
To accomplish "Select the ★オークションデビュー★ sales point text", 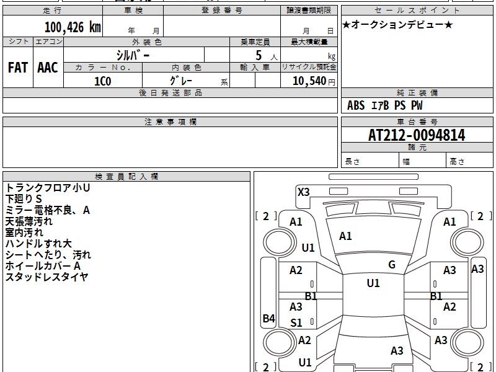I will tap(397, 25).
